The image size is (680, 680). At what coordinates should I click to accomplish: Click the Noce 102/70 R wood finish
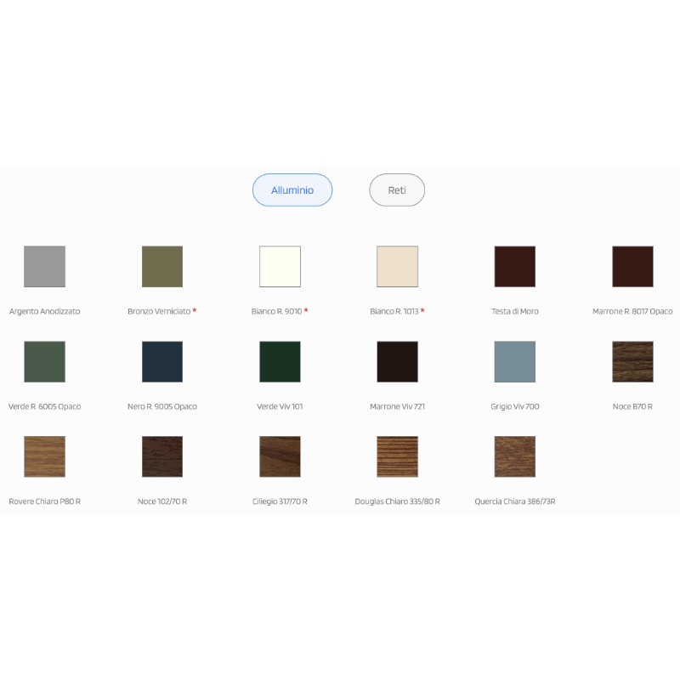pyautogui.click(x=162, y=456)
